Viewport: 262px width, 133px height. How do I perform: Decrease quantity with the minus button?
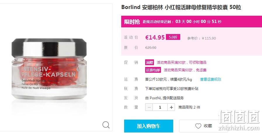[149, 107]
